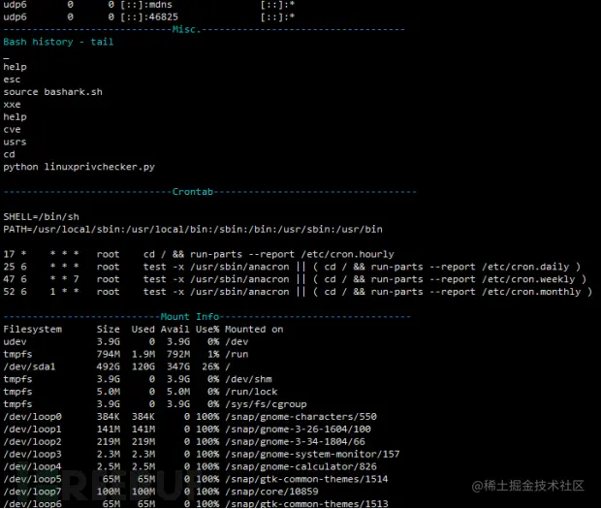Click the 'Mounted on' column header
The height and width of the screenshot is (509, 601).
[x=254, y=330]
